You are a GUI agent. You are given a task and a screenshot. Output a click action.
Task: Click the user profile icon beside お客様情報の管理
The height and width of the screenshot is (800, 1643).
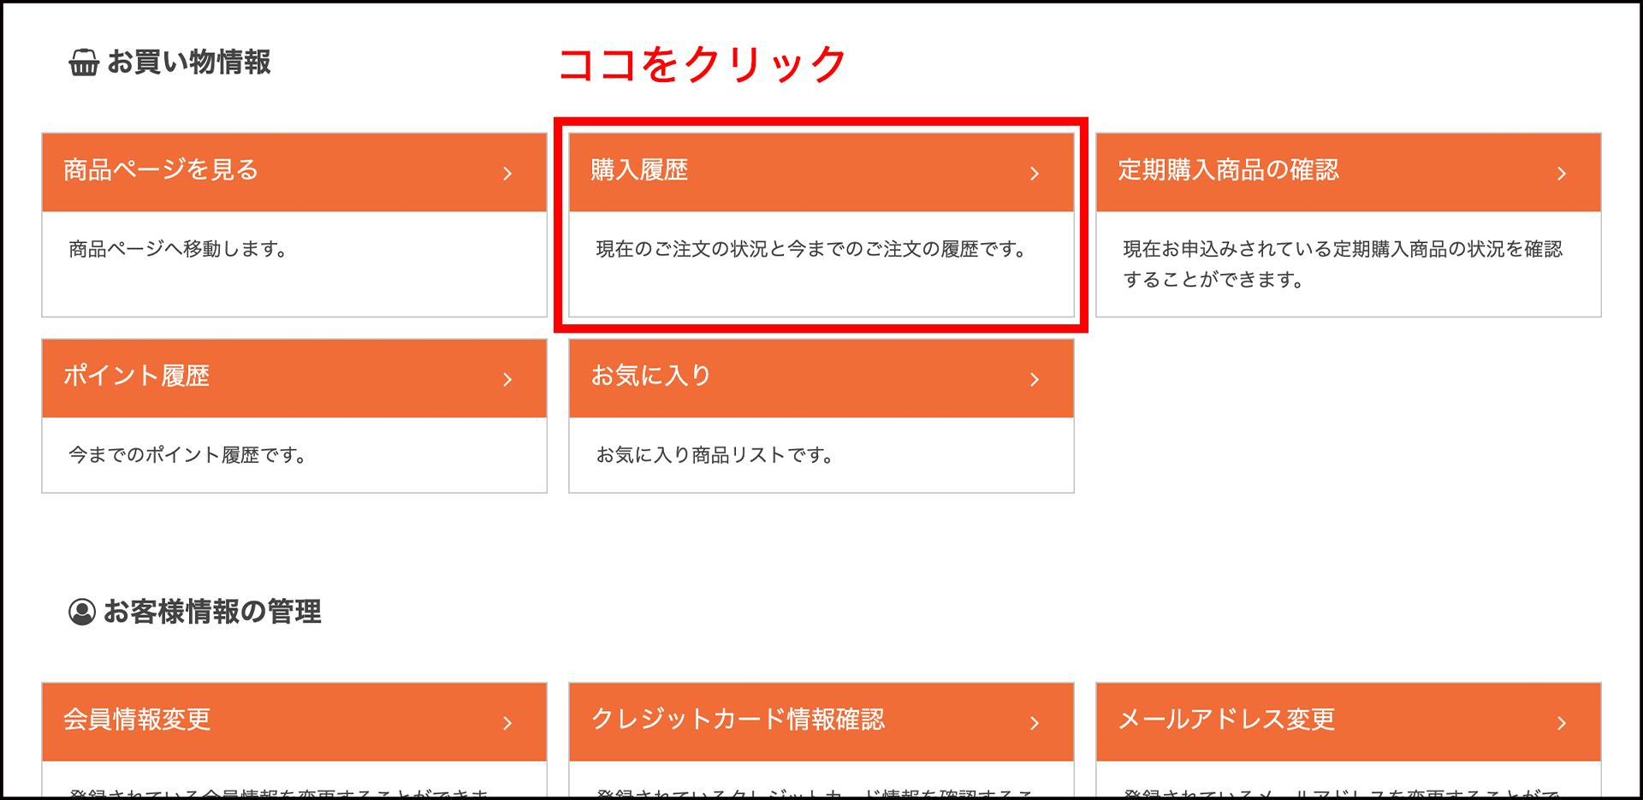(x=82, y=612)
